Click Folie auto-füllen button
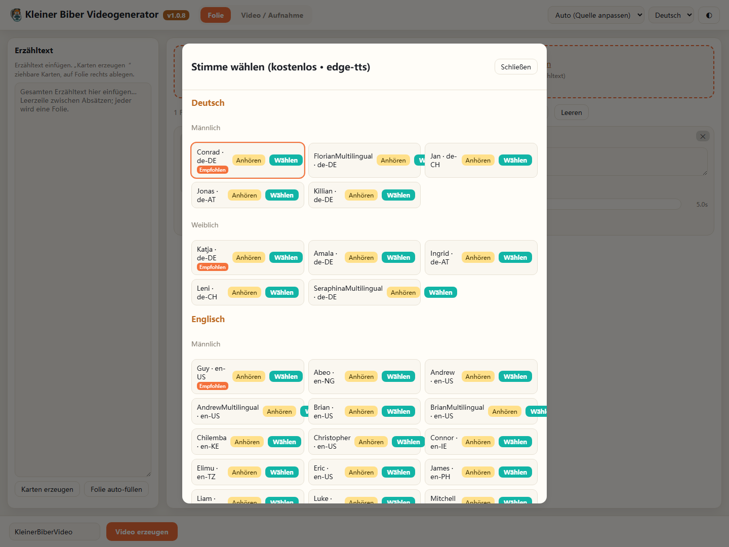 (116, 489)
